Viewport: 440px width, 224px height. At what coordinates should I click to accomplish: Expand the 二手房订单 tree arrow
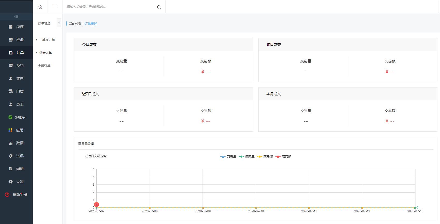pos(37,40)
